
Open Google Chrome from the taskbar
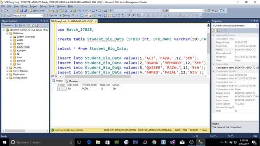154,142
